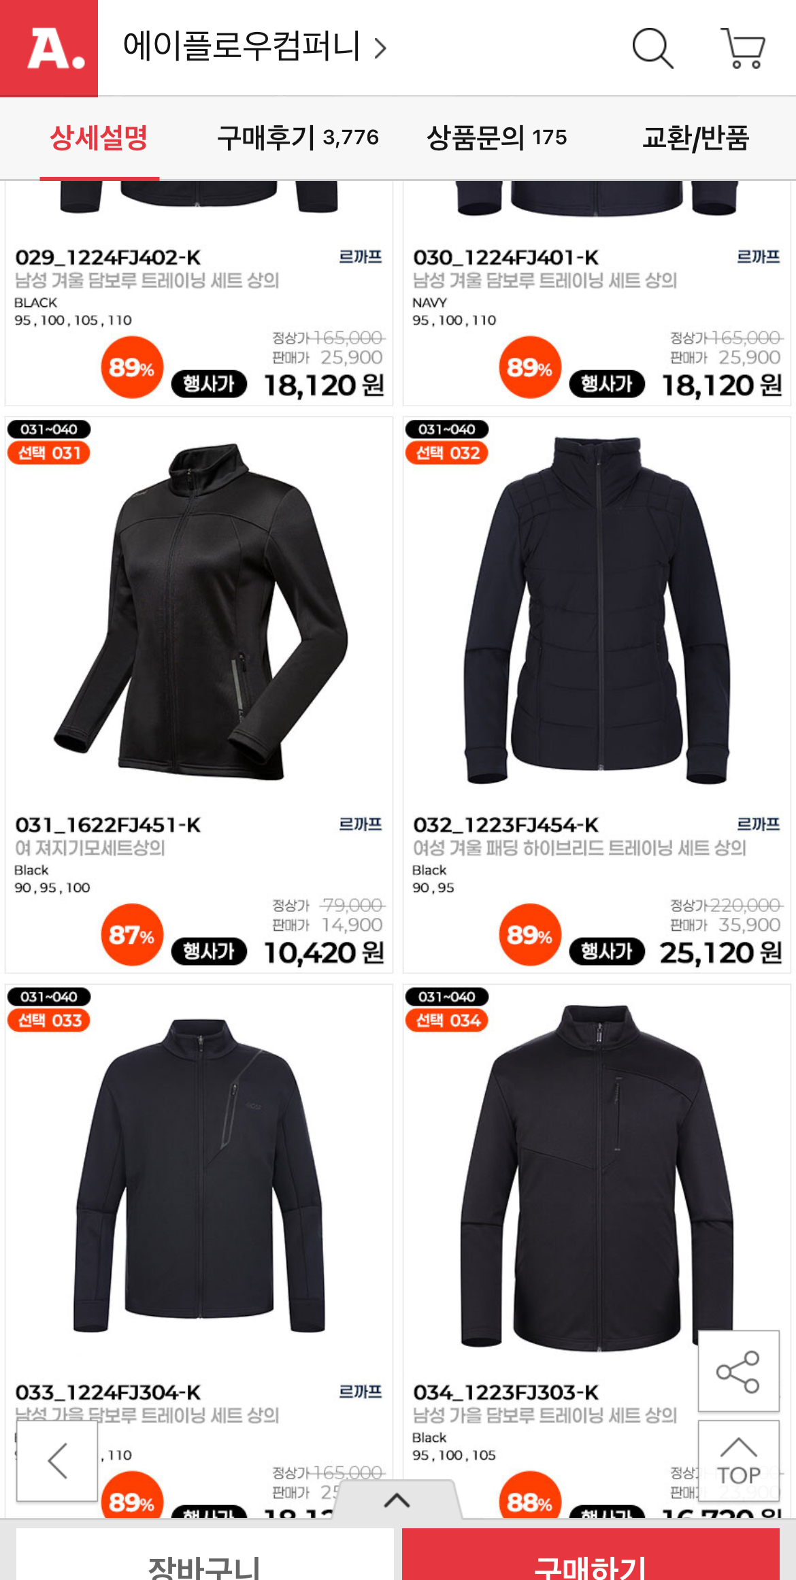This screenshot has height=1580, width=796.
Task: Switch to 상품문의 175 tab
Action: (497, 138)
